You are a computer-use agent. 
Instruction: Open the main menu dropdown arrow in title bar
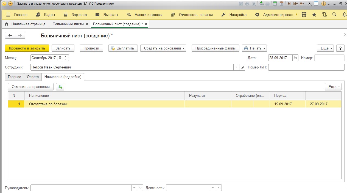coord(10,4)
